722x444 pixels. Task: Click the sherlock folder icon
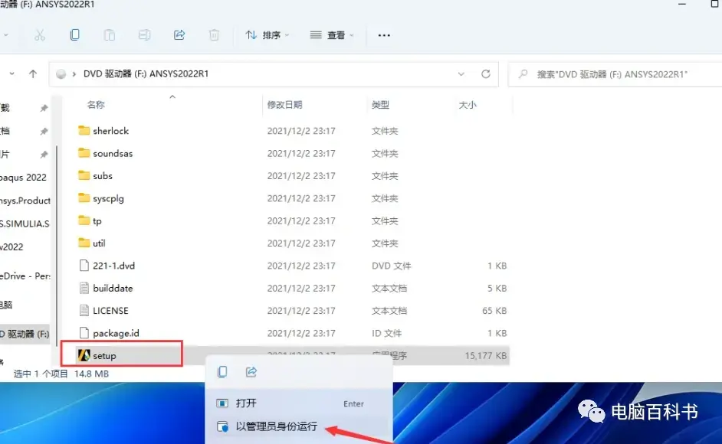pyautogui.click(x=84, y=130)
